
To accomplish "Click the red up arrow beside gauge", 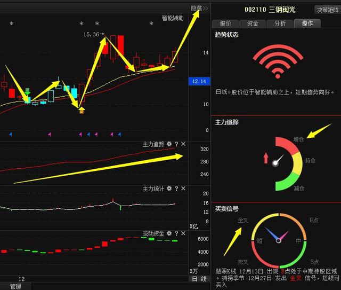I will tap(266, 158).
